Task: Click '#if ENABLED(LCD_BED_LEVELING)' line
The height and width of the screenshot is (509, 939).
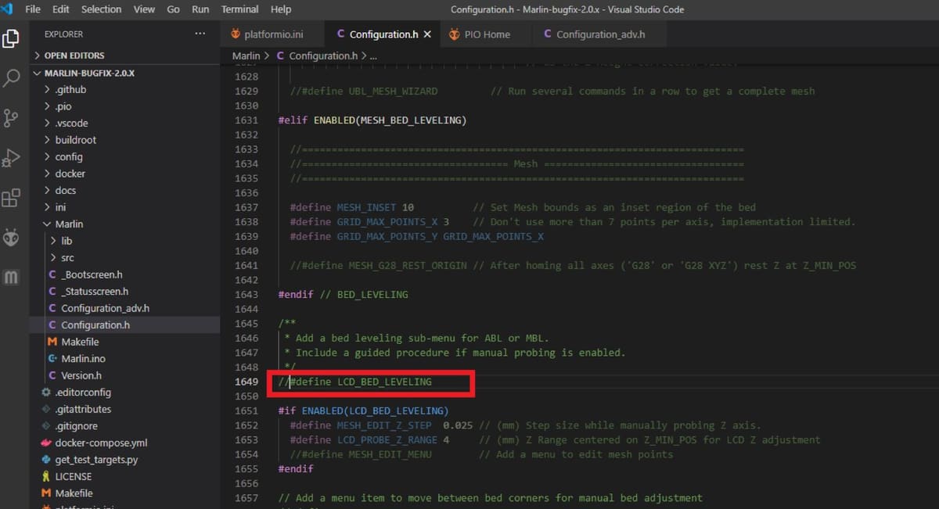Action: coord(364,410)
